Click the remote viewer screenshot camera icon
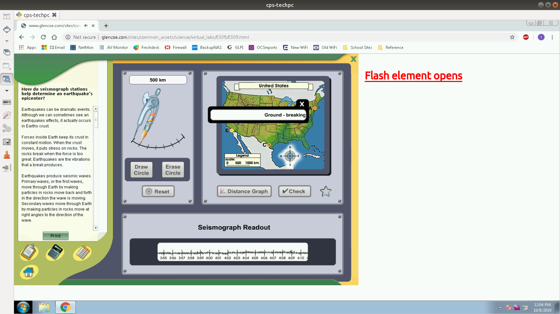 (7, 142)
